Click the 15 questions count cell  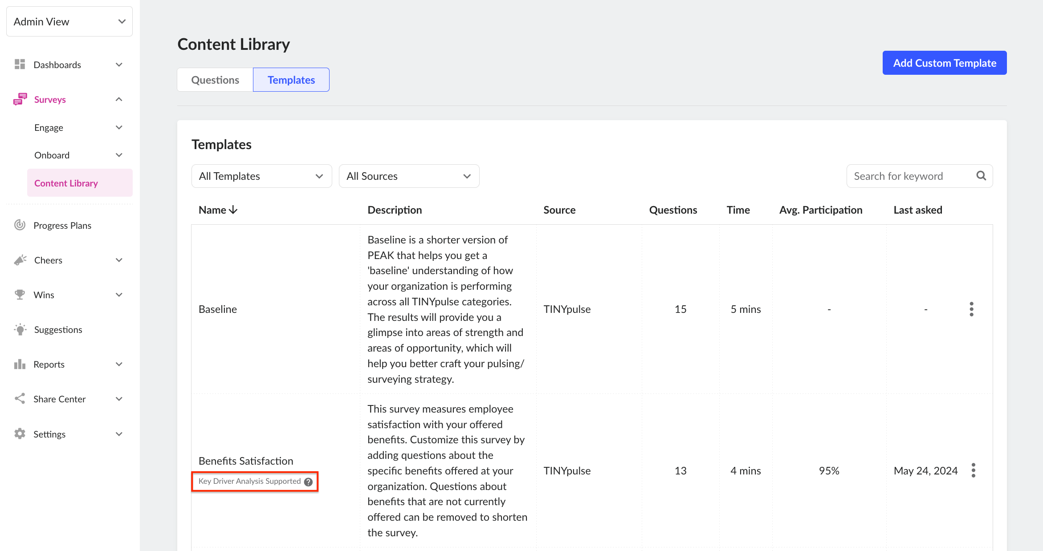(680, 309)
